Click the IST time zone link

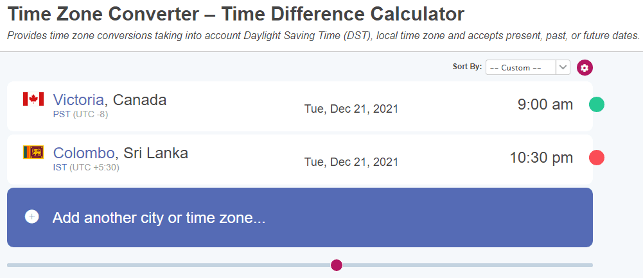pos(60,168)
